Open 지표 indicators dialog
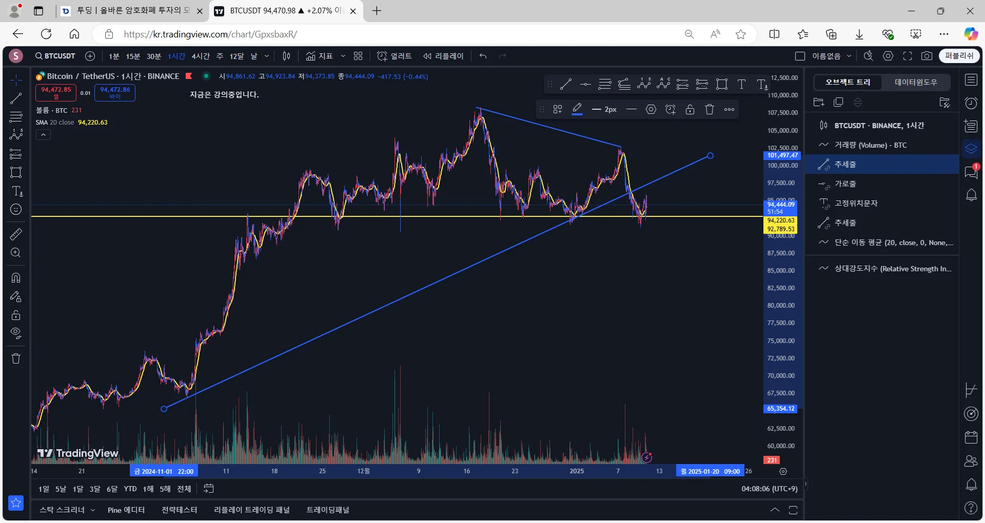The image size is (985, 523). click(320, 56)
